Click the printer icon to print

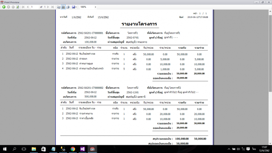[68, 7]
